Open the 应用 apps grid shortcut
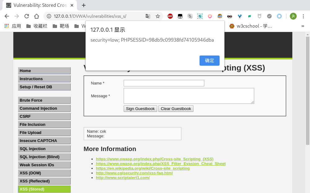Screen dimensions: 310x193 (x=13, y=26)
